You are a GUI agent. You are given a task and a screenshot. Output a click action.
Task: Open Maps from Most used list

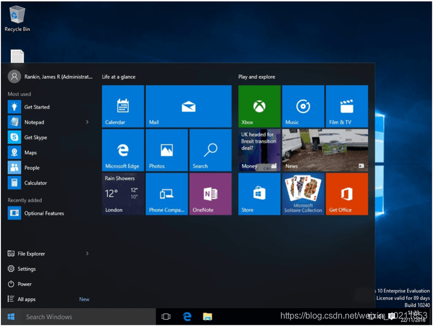[x=50, y=153]
